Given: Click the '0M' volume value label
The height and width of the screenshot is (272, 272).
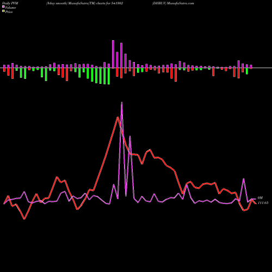Looking at the screenshot, I should pyautogui.click(x=260, y=198).
